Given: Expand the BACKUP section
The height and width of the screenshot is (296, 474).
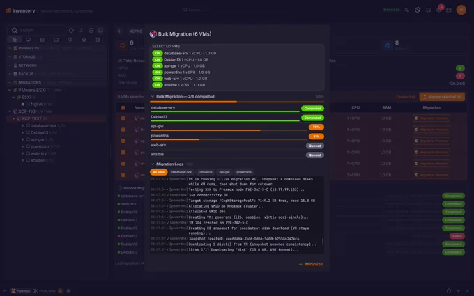Looking at the screenshot, I should [x=10, y=74].
